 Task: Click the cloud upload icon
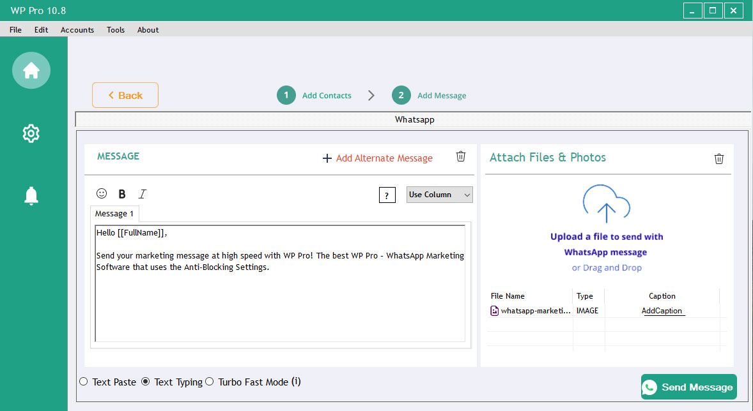(607, 204)
